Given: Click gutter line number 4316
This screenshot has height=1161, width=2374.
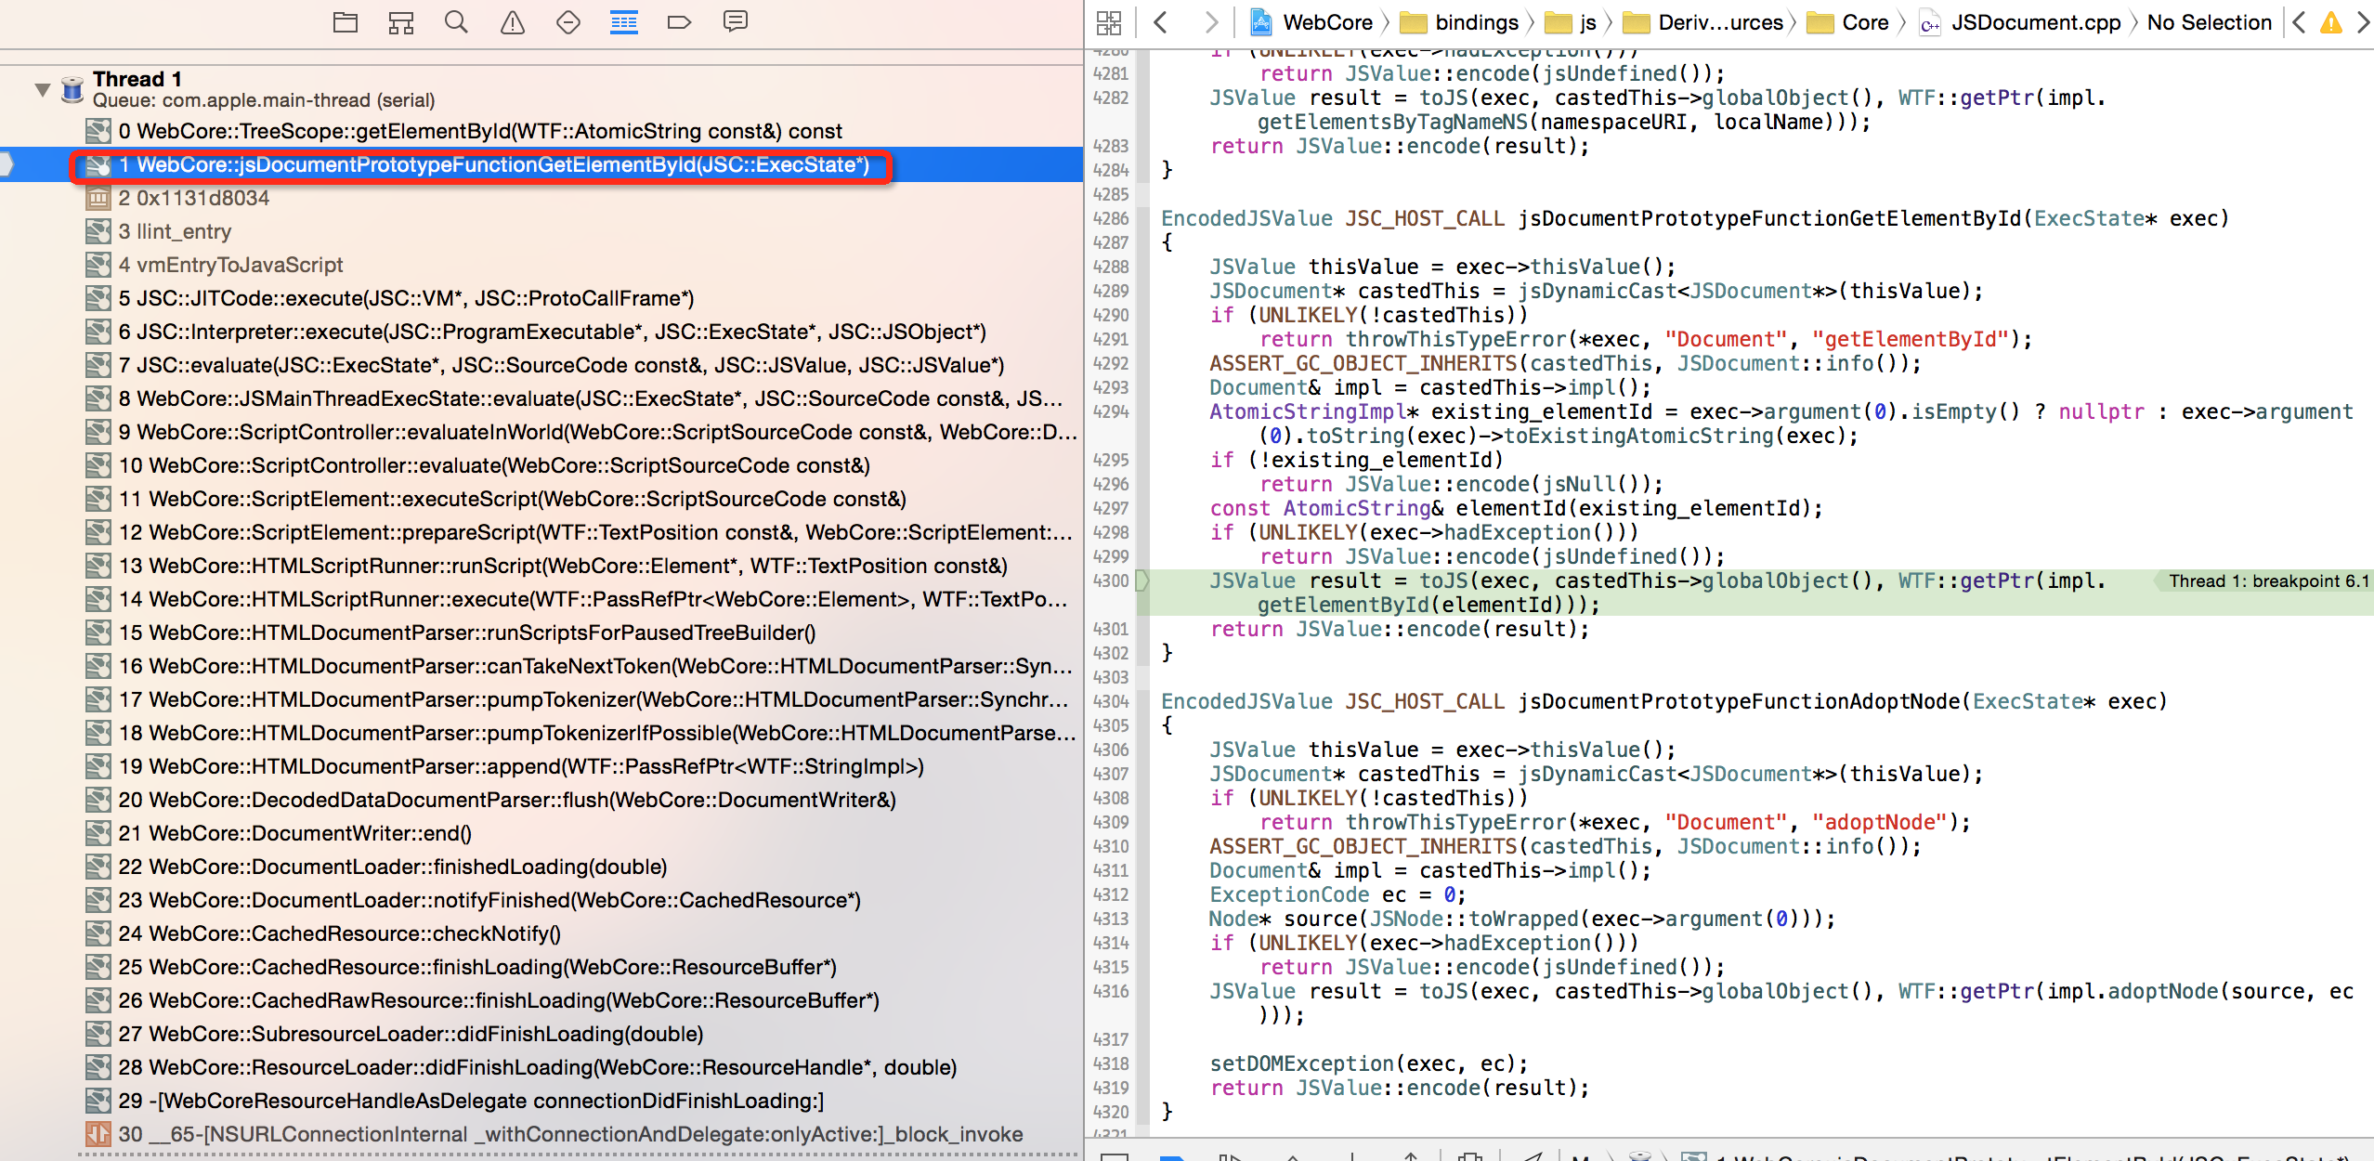Looking at the screenshot, I should coord(1111,991).
